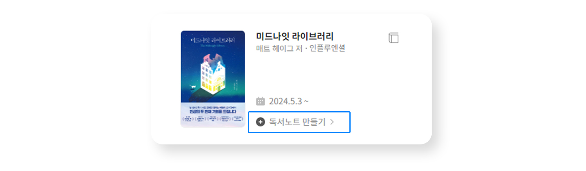Click the cat silhouette on the book cover
The width and height of the screenshot is (586, 171).
(192, 87)
